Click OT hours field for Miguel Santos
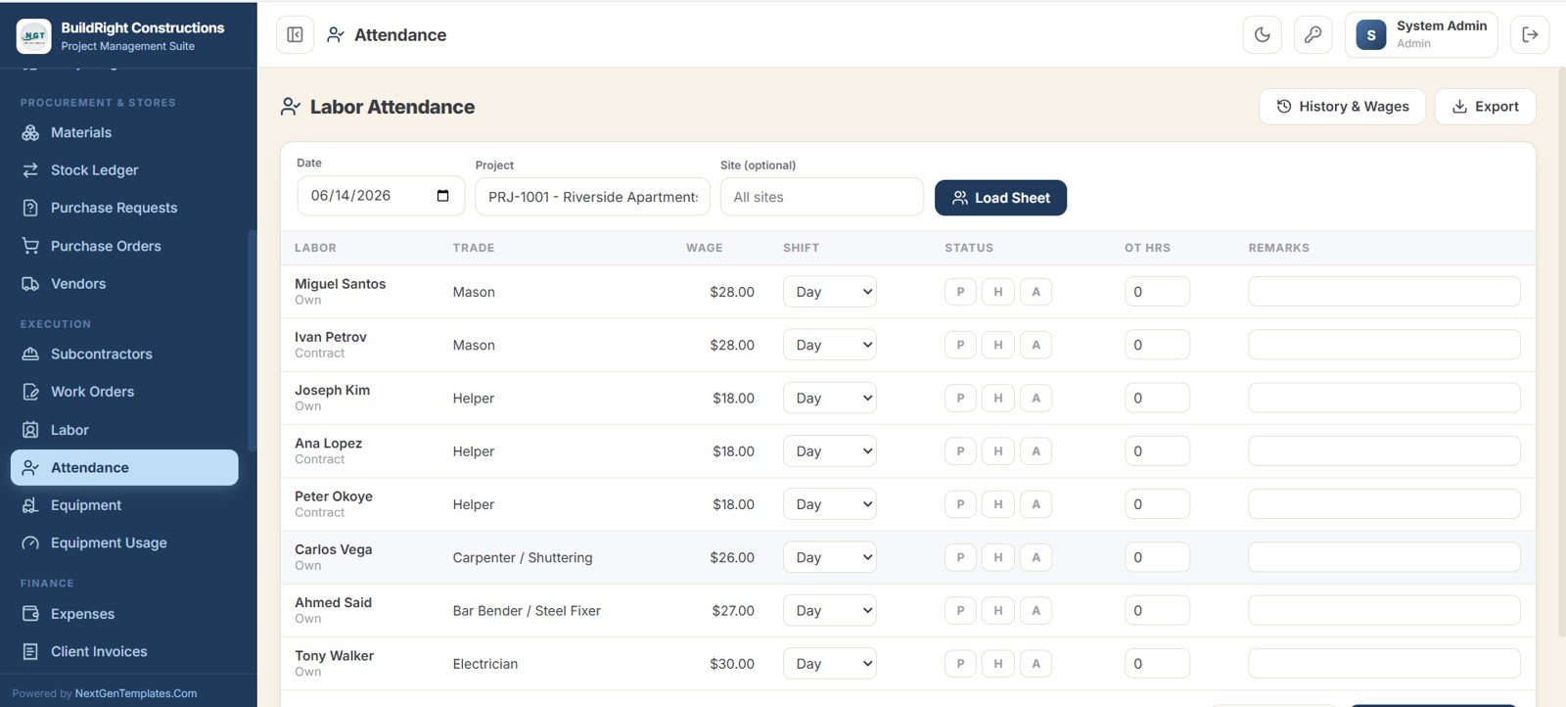The width and height of the screenshot is (1566, 707). (1157, 292)
